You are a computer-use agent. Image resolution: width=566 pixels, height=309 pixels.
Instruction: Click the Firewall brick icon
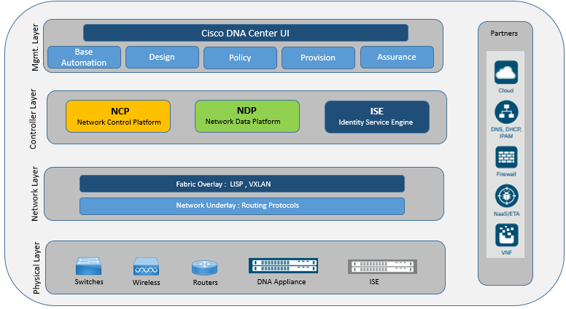point(506,157)
